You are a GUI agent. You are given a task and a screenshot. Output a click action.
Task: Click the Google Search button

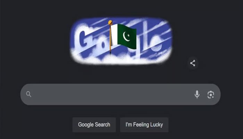[94, 125]
